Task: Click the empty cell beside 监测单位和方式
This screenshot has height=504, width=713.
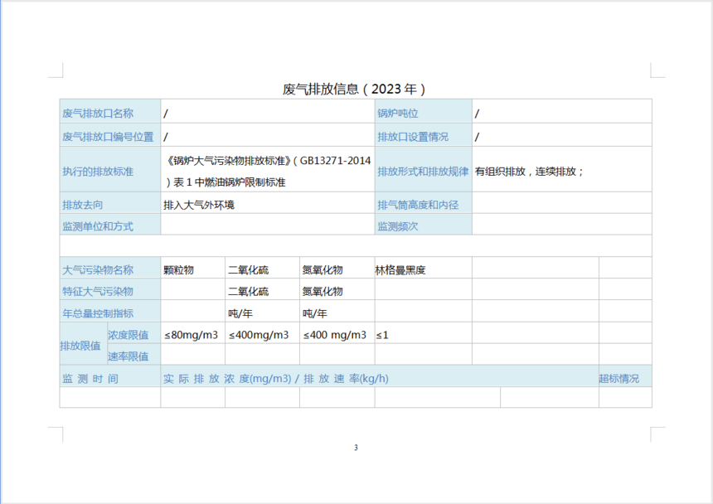Action: [x=267, y=225]
